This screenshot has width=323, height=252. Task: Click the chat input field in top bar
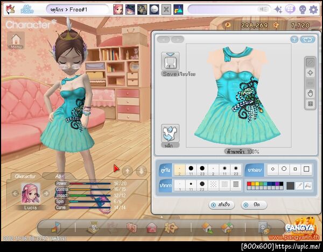coord(229,10)
